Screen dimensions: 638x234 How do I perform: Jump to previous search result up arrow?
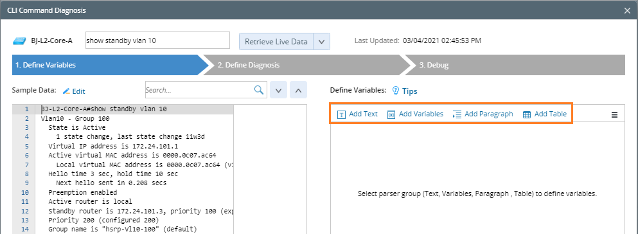tap(298, 90)
